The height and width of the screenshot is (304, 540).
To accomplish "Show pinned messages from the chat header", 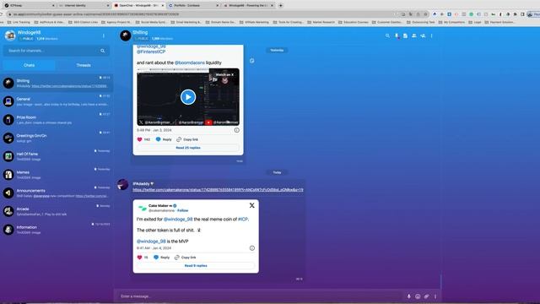I will 397,35.
